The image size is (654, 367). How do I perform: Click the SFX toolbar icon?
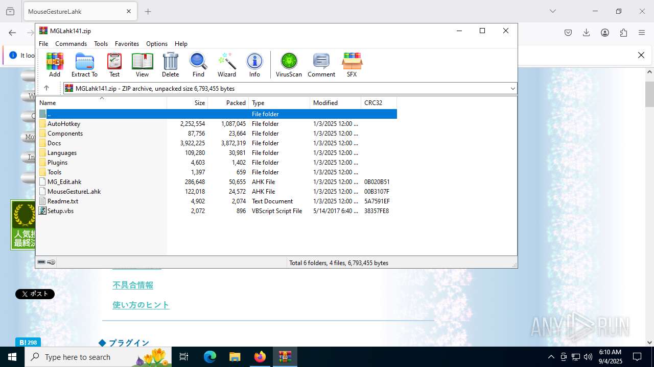point(352,65)
